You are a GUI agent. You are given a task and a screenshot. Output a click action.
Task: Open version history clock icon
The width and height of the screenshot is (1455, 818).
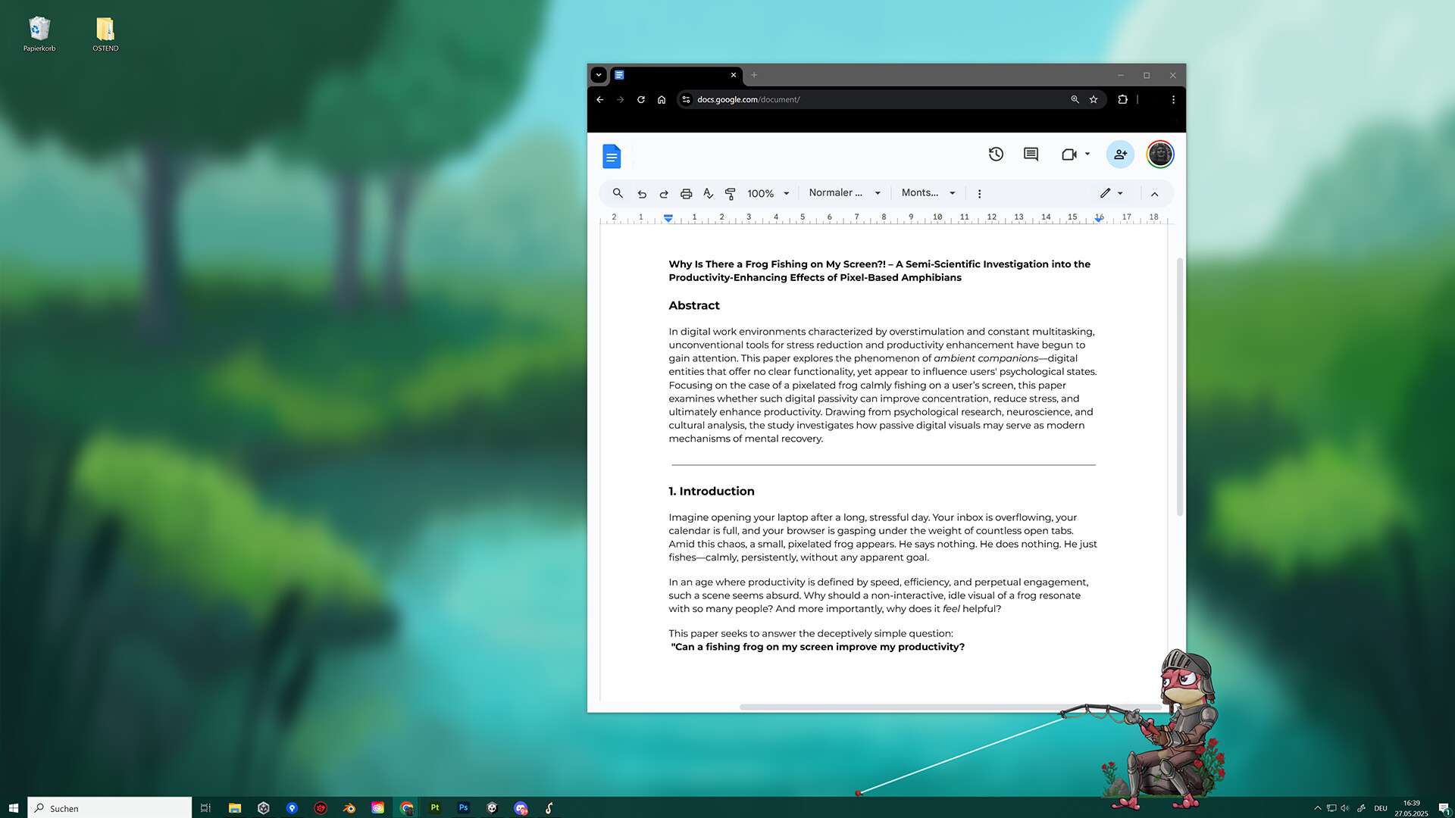click(x=996, y=155)
